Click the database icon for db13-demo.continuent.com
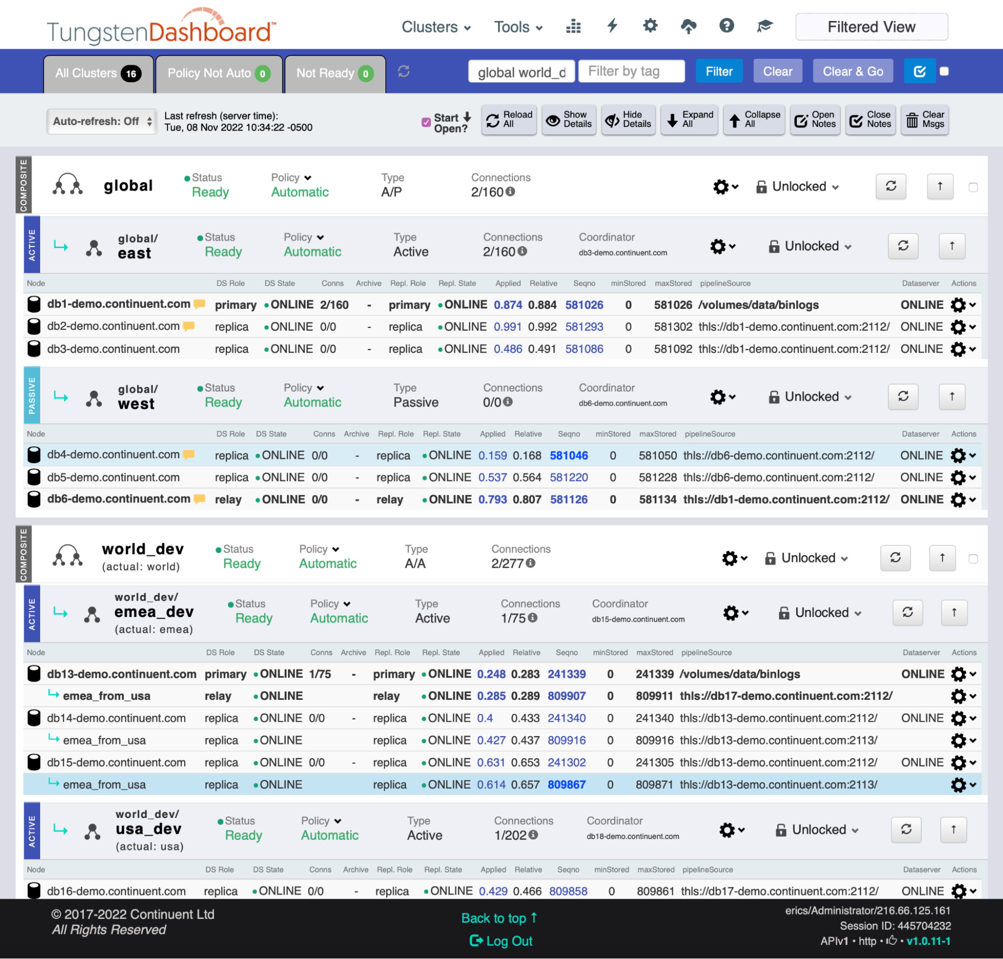Screen dimensions: 1003x959 click(x=34, y=674)
